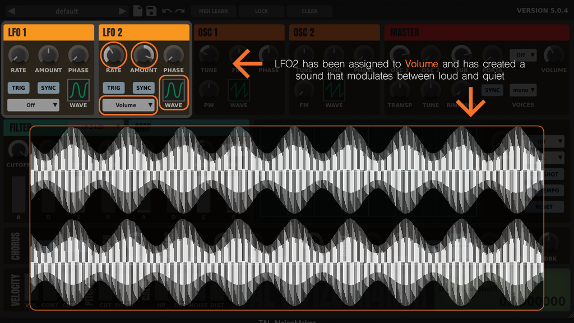
Task: Click the VERSION 5.0.4 label
Action: click(x=542, y=11)
